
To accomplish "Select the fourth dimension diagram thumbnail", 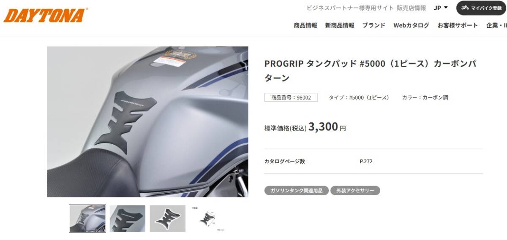I will (x=207, y=218).
